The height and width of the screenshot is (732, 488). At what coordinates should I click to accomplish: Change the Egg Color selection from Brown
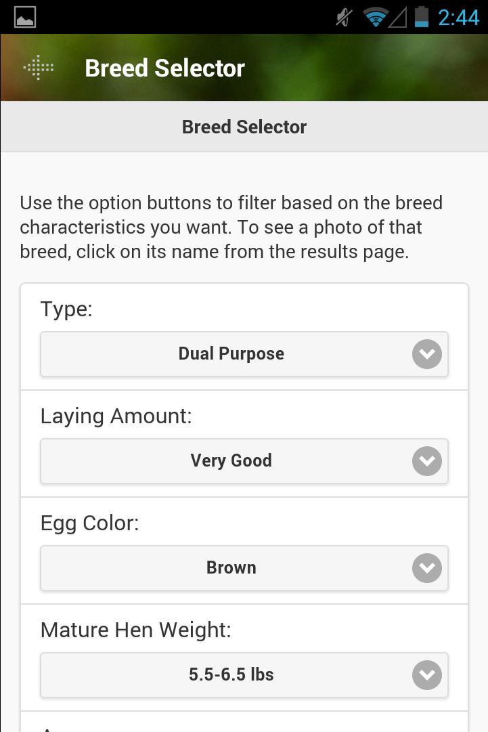point(244,567)
